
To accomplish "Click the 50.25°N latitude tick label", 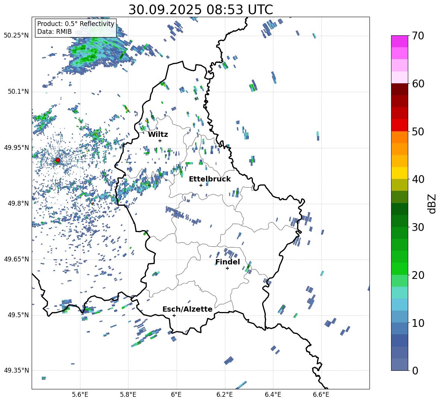I will coord(16,36).
